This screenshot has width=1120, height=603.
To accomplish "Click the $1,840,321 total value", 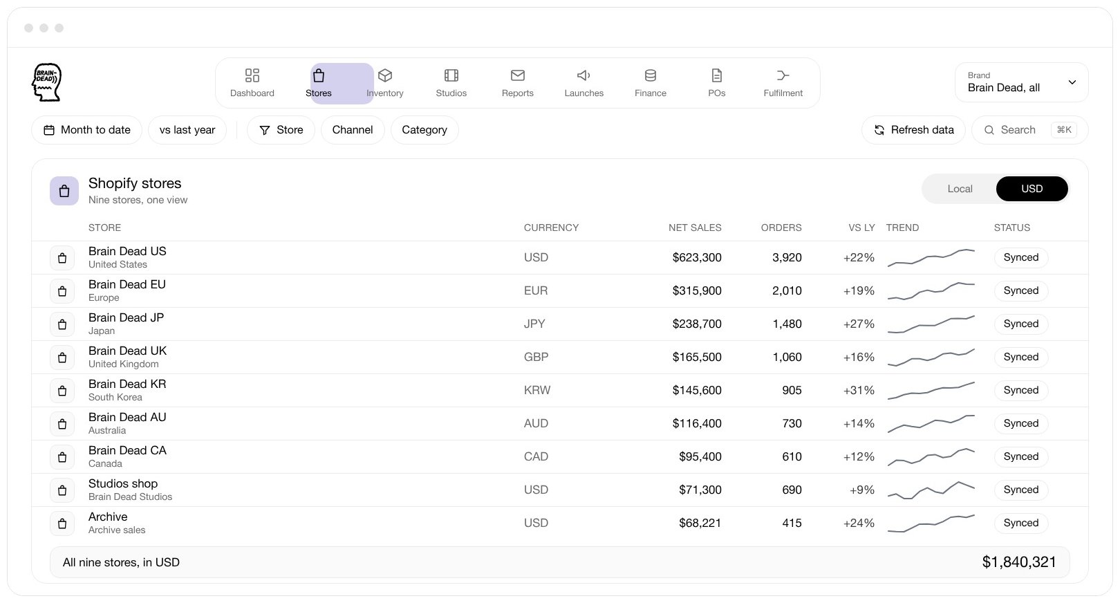I will 1019,562.
